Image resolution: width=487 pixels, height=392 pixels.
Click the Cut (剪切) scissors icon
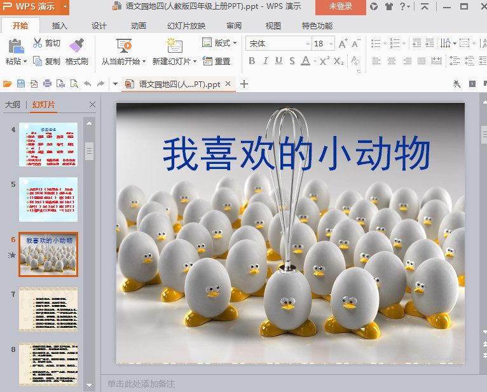tap(38, 43)
